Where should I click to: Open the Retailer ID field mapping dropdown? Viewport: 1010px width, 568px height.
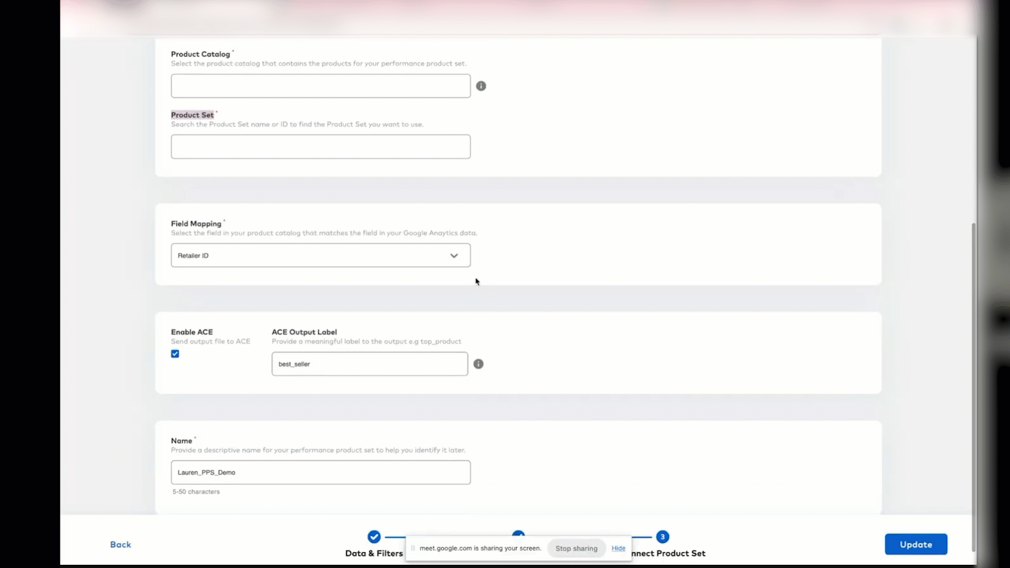[320, 255]
